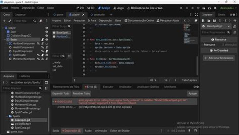The image size is (239, 135).
Task: Switch to the Monitores tab
Action: (170, 87)
